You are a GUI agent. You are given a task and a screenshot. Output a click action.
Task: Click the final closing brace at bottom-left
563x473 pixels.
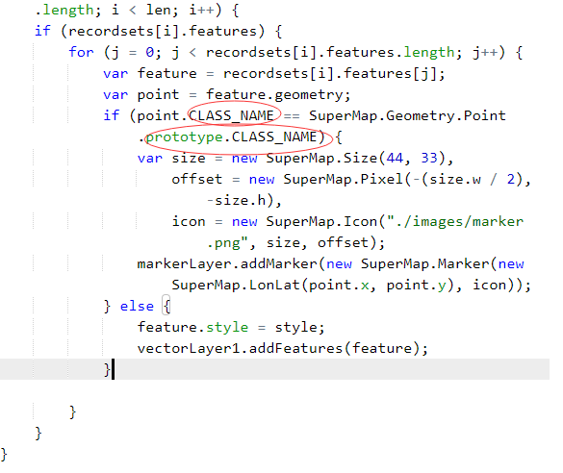coord(4,455)
